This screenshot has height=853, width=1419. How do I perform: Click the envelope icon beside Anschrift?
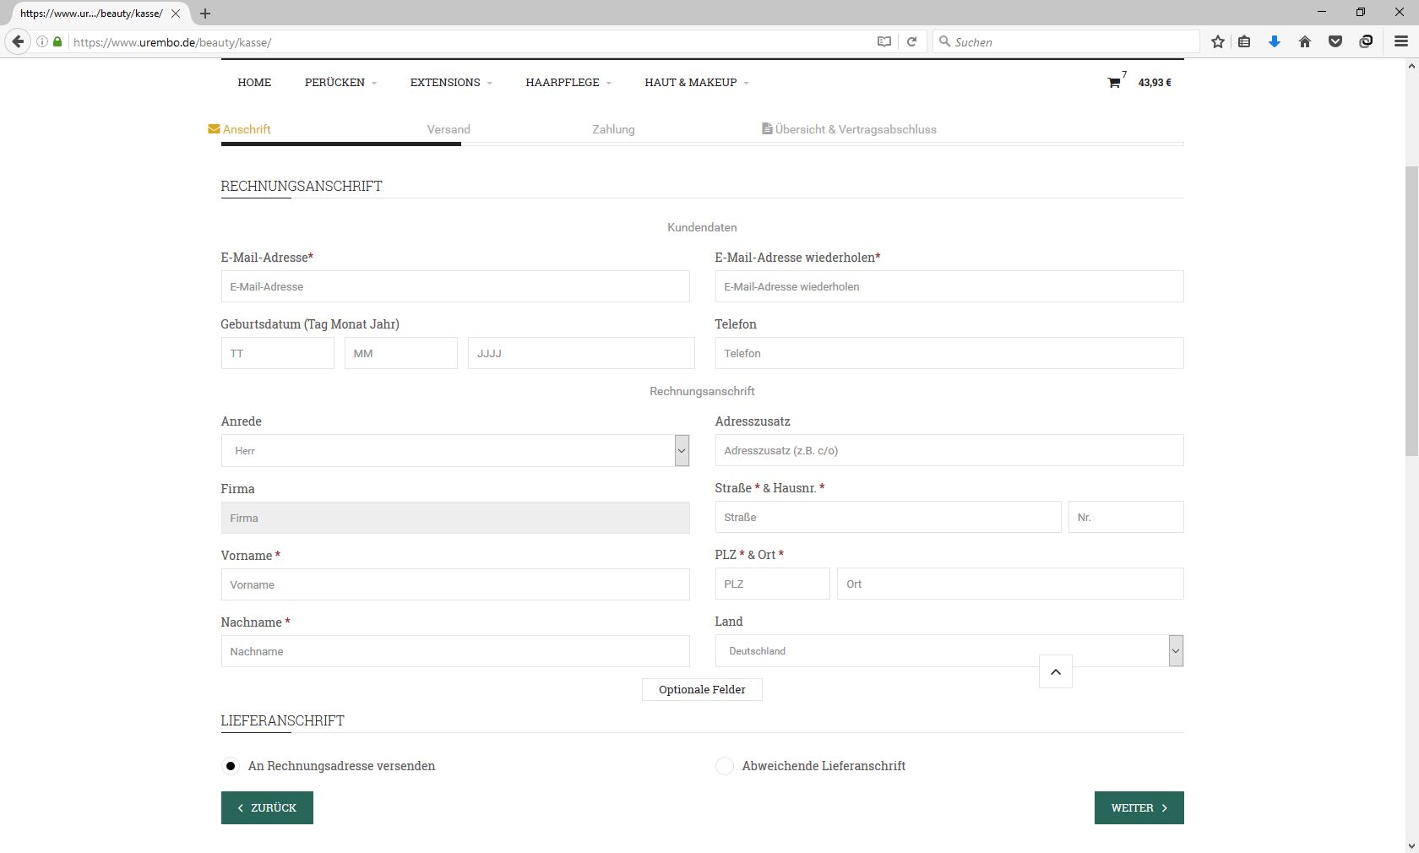(214, 129)
